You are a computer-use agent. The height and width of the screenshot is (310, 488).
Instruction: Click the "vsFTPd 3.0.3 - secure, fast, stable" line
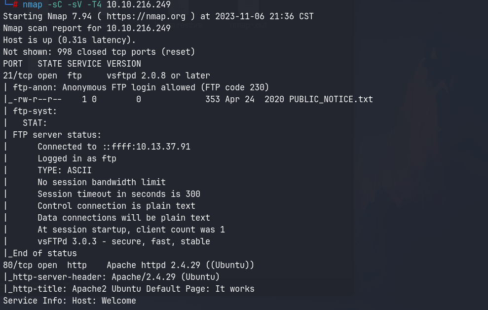[124, 241]
